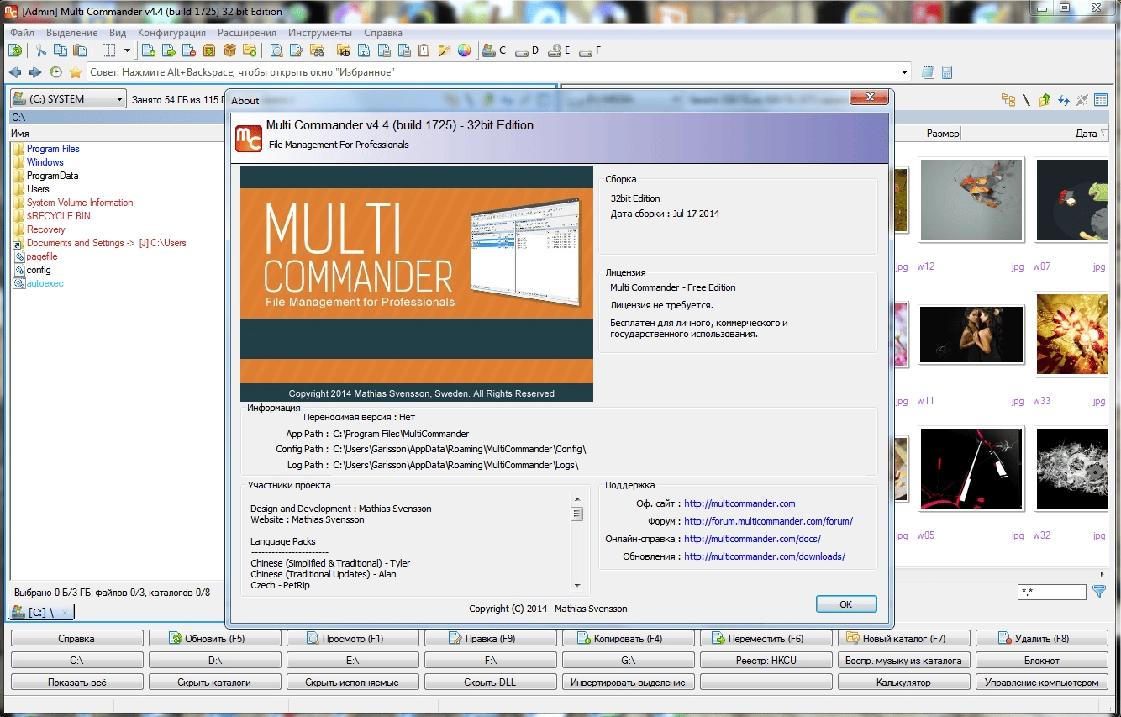Select drive F icon in toolbar
The width and height of the screenshot is (1121, 717).
point(591,50)
